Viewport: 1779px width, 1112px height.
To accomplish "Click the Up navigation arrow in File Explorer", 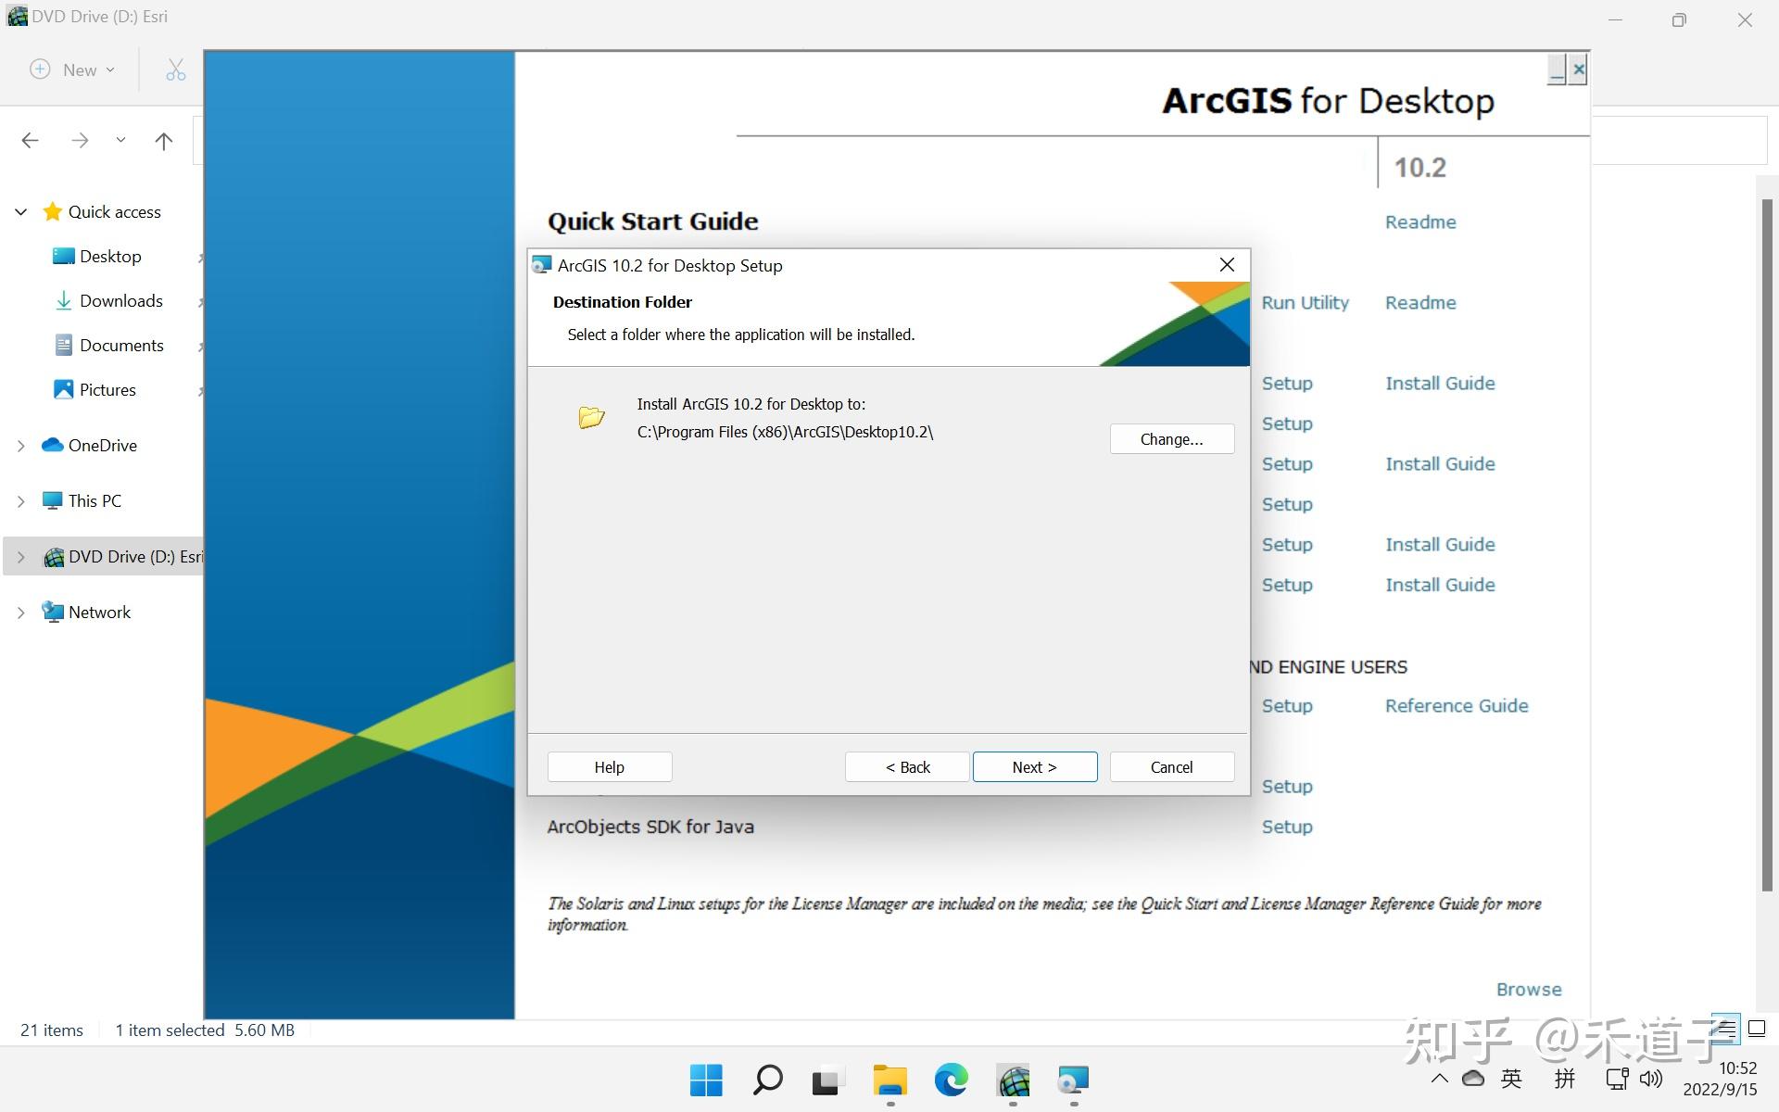I will 164,141.
